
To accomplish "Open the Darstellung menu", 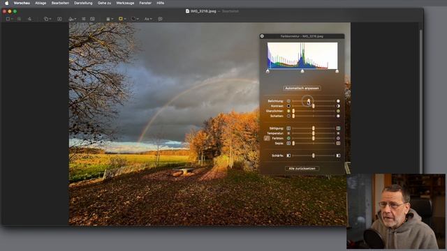I will 83,3.
